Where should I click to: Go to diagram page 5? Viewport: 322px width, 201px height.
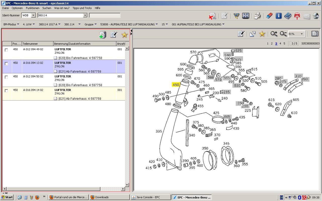click(284, 43)
